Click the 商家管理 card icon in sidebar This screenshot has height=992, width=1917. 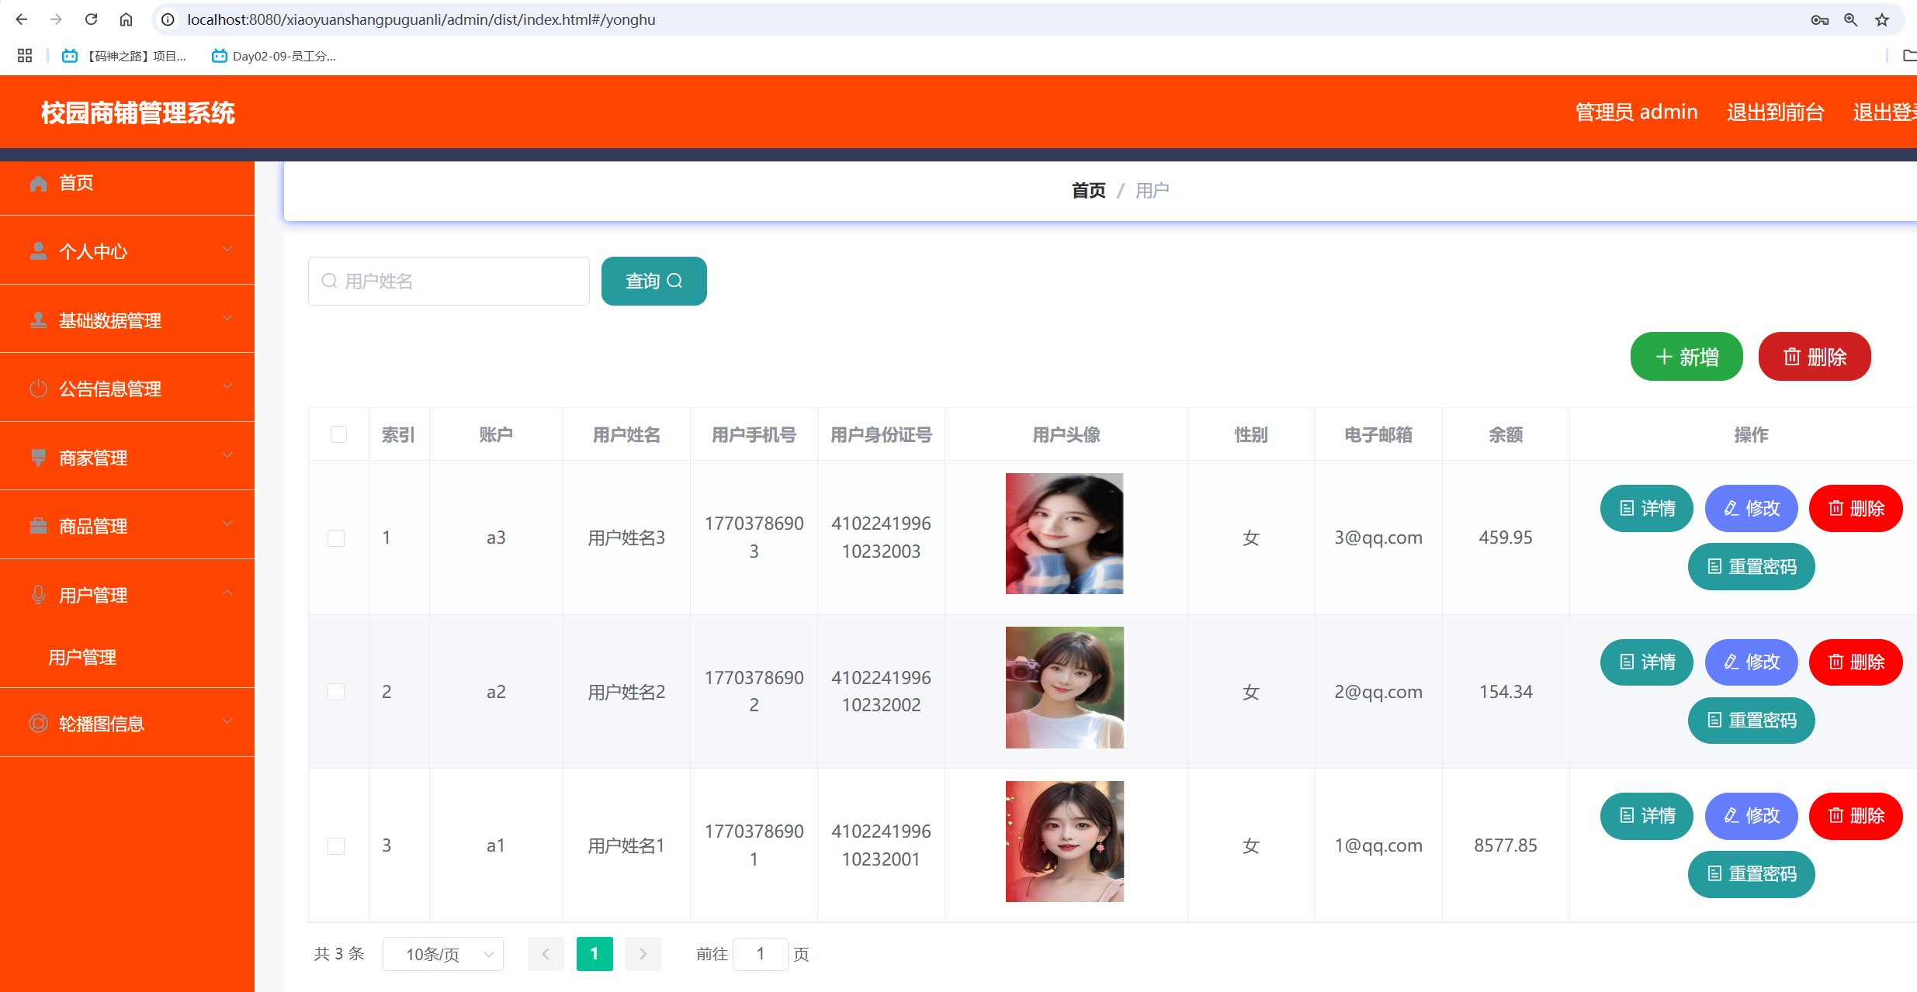39,457
